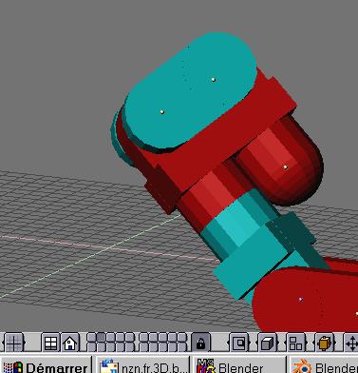Enable the first layer button in bottom row

(91, 346)
